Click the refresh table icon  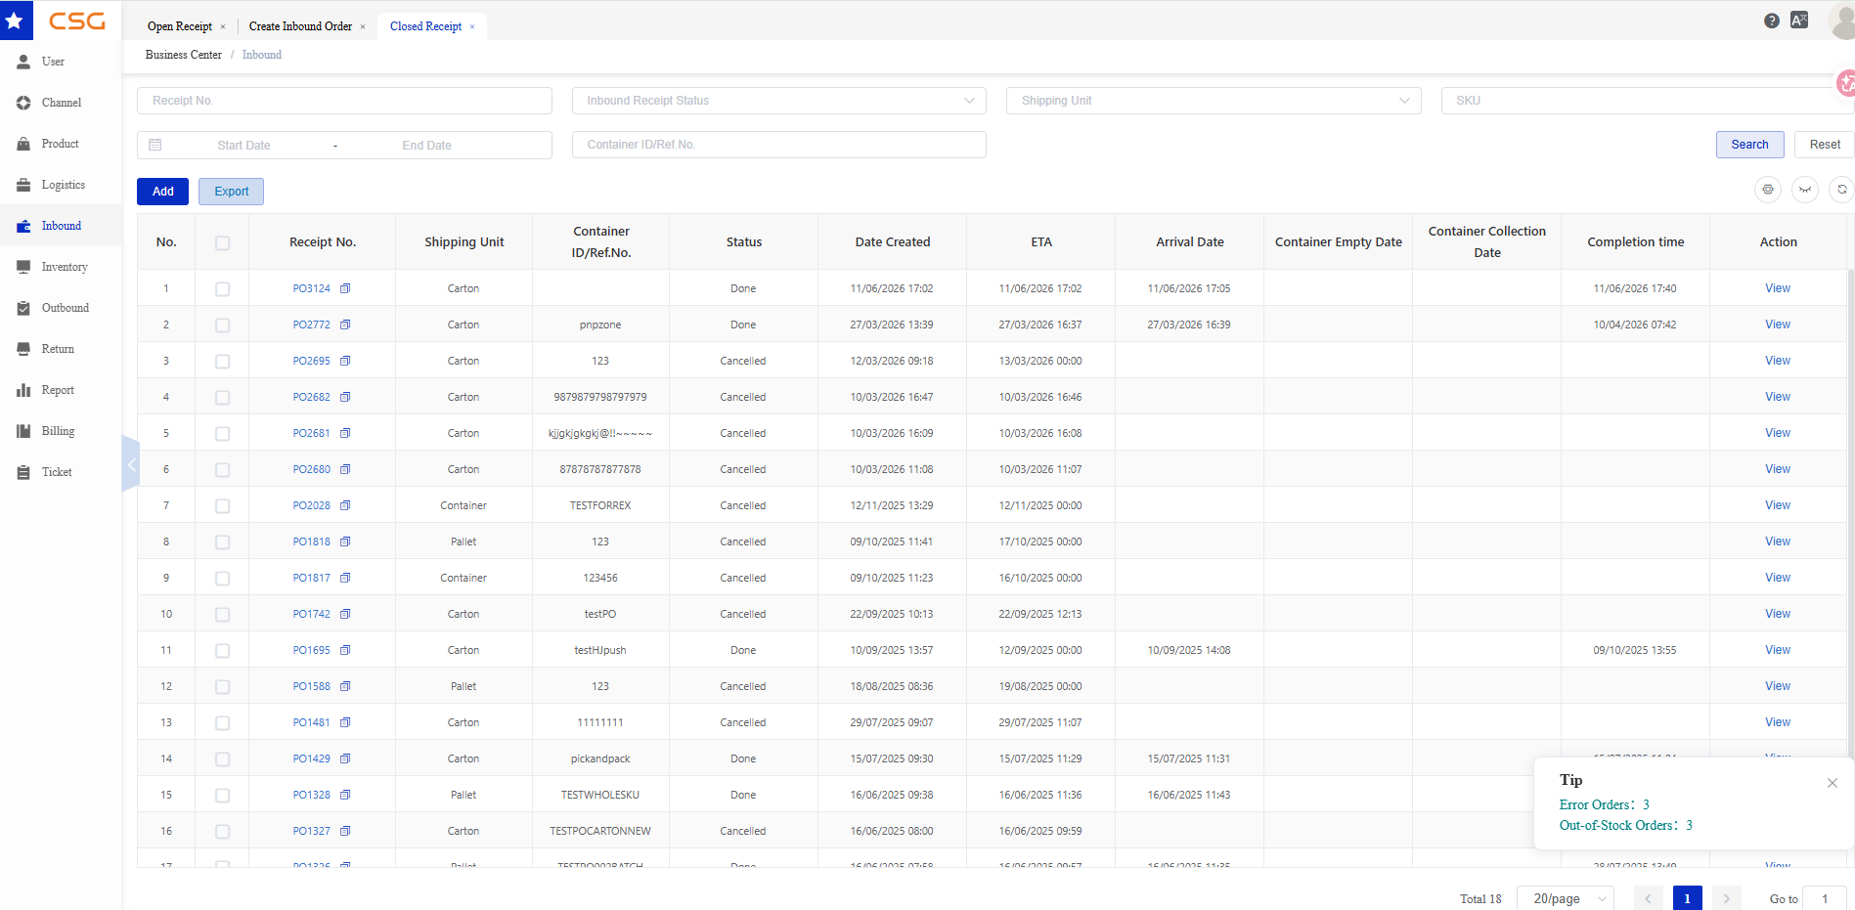coord(1841,190)
